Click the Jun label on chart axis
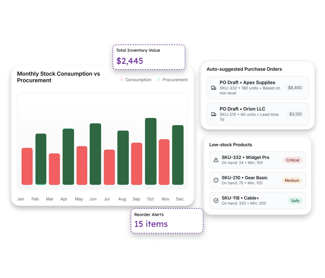 tap(93, 199)
